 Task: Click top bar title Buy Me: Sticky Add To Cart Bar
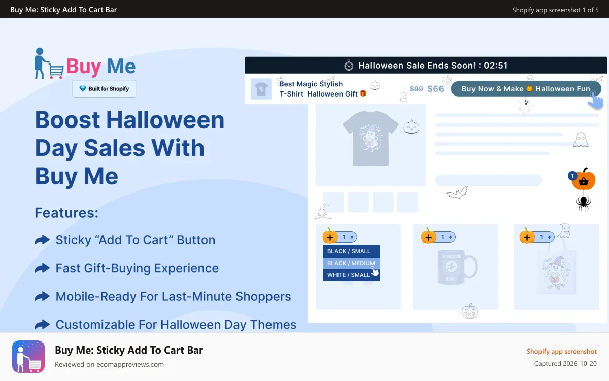click(x=63, y=10)
